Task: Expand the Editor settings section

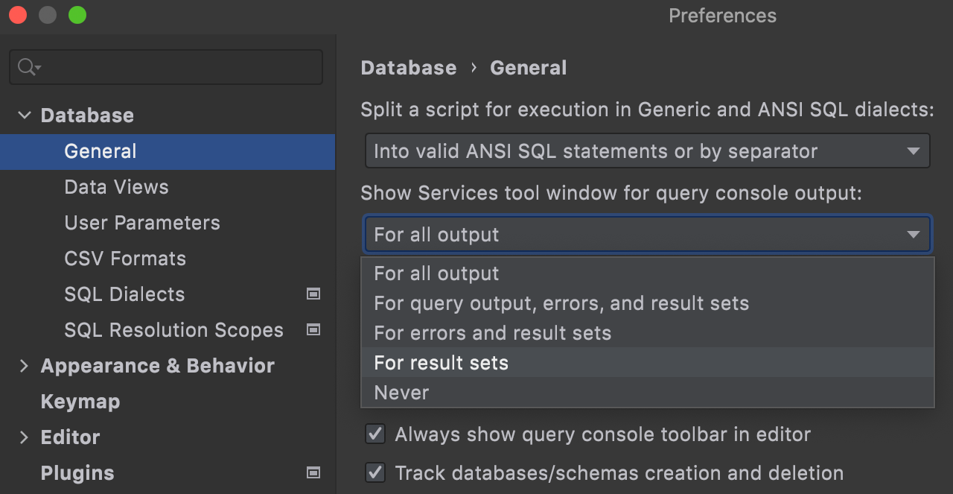Action: click(25, 437)
